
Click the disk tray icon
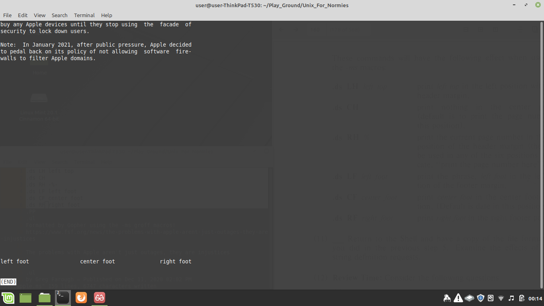coord(491,298)
